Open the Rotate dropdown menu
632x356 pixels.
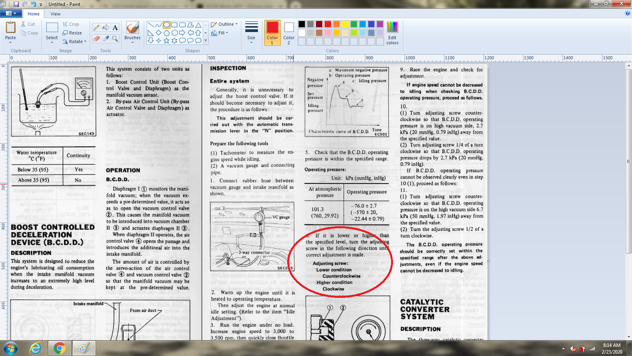tap(74, 42)
